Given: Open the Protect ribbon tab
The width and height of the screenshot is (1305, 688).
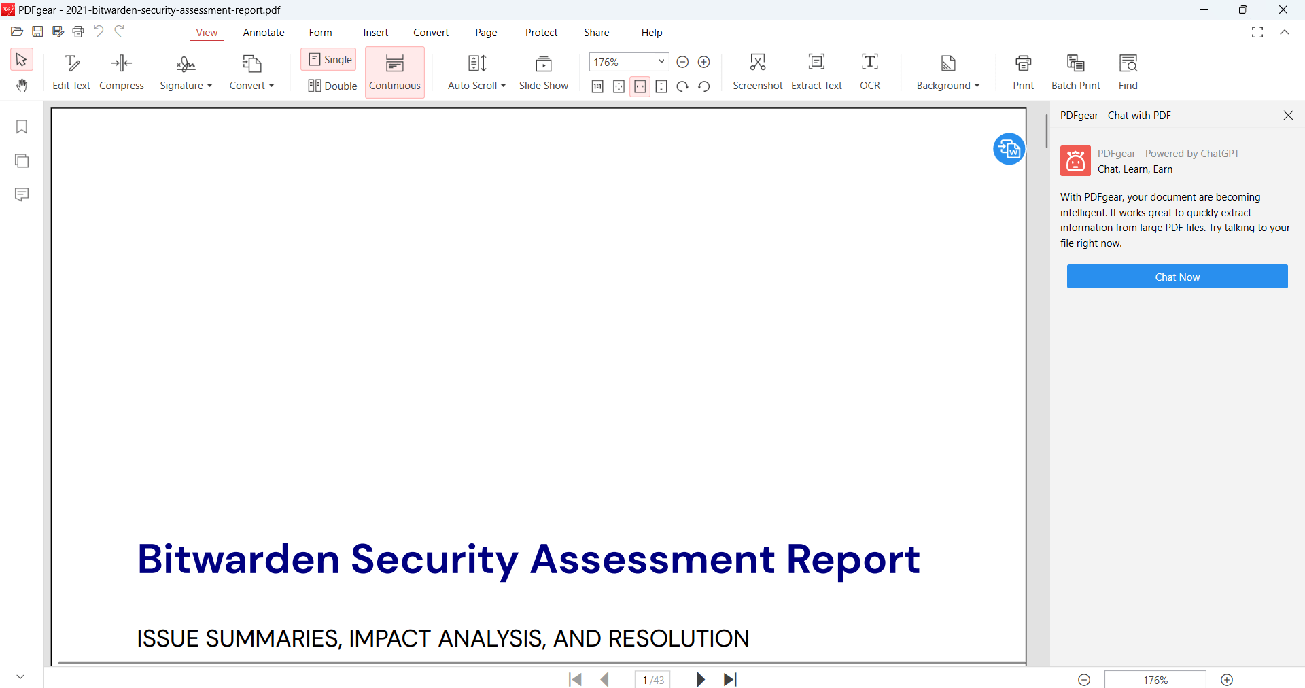Looking at the screenshot, I should 541,32.
